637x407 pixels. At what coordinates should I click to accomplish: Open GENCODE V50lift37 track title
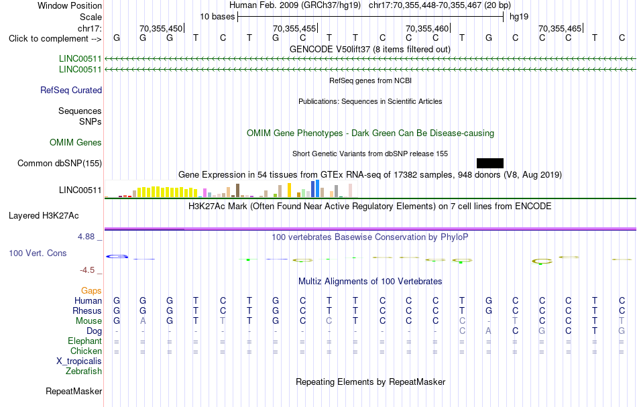point(370,49)
